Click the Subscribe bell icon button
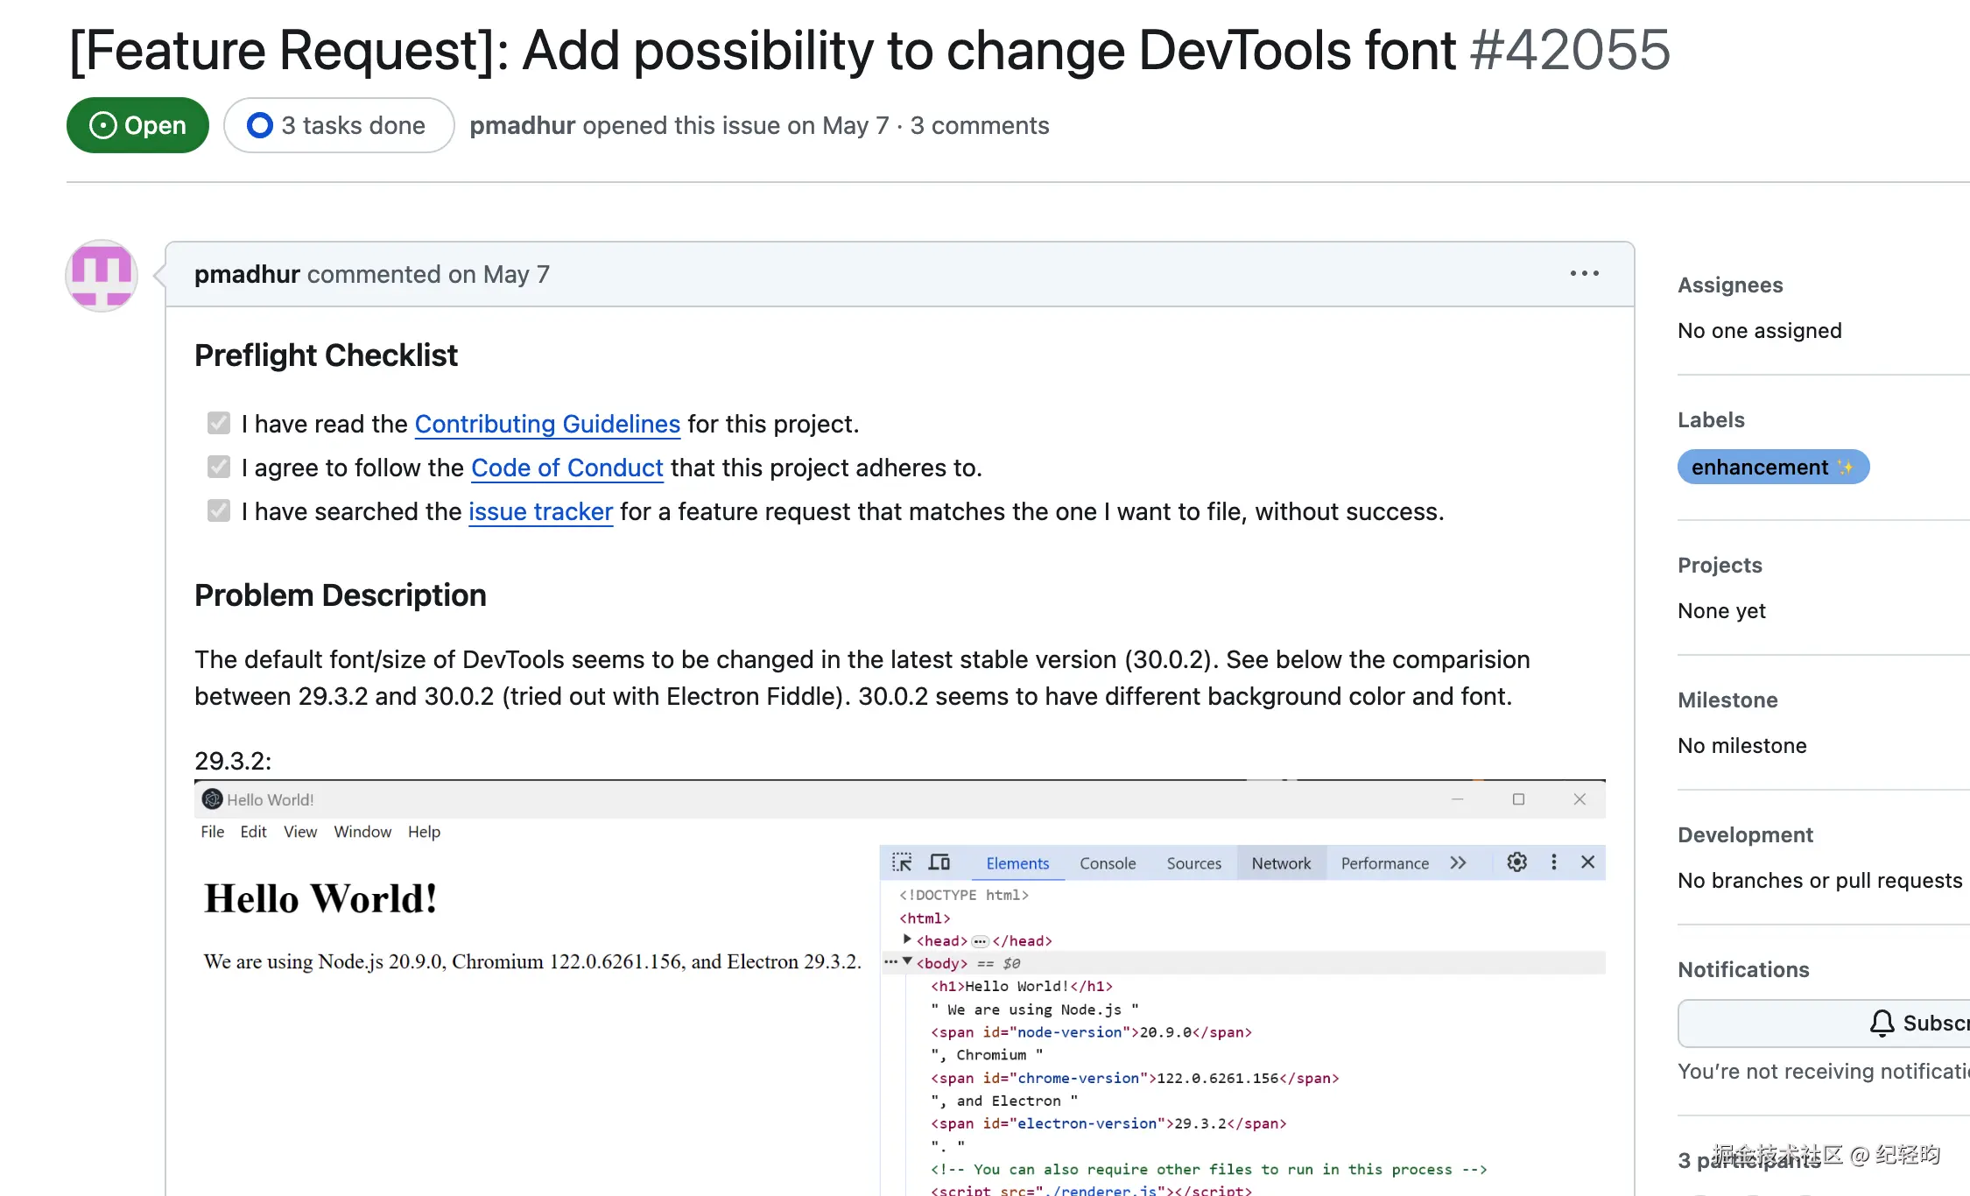 [1882, 1023]
